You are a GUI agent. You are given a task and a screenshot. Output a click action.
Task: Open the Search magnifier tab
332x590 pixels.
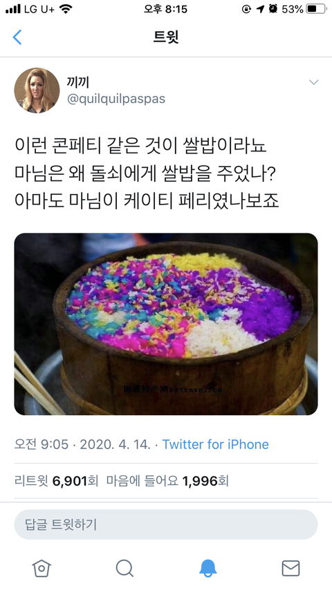[x=124, y=568]
